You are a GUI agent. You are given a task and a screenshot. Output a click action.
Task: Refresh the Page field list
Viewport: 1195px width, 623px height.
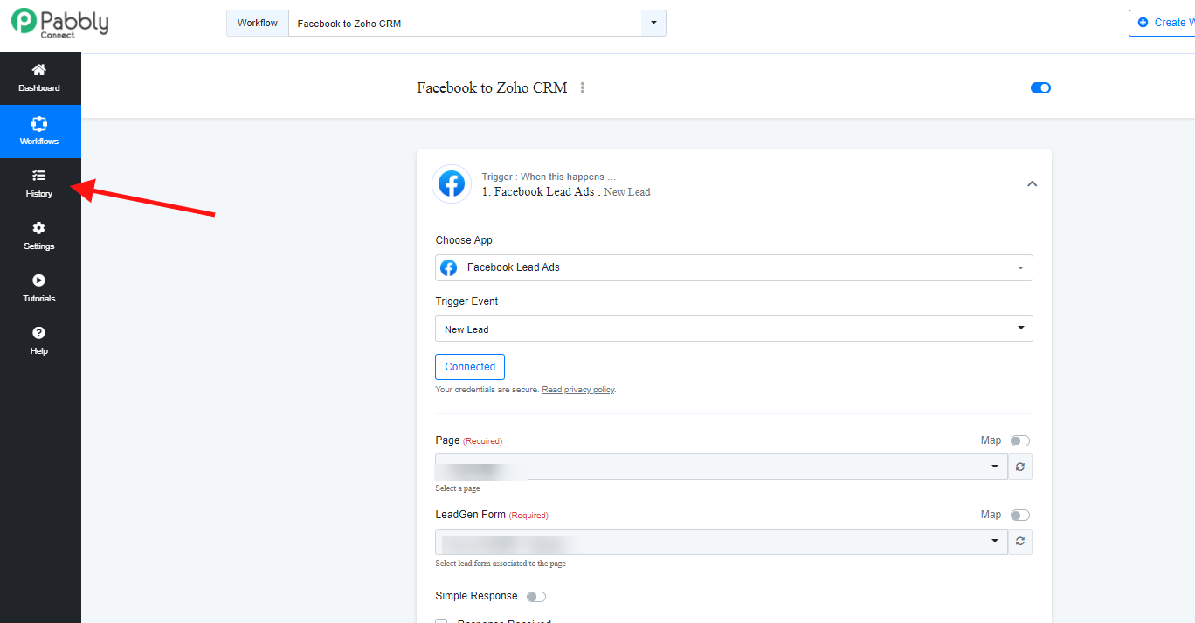(x=1020, y=467)
